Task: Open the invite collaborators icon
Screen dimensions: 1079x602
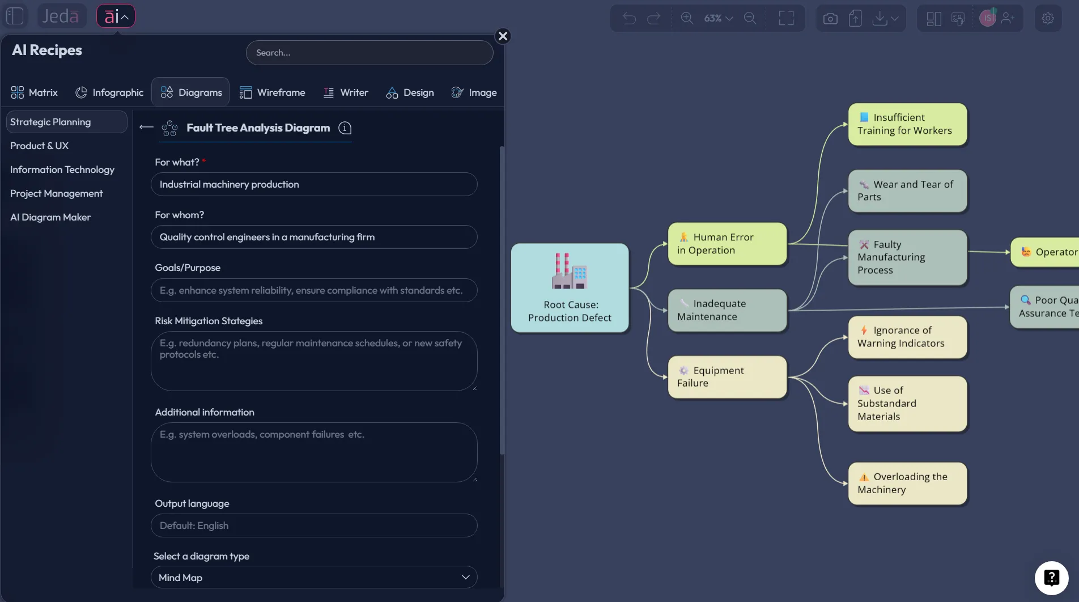Action: click(x=1008, y=18)
